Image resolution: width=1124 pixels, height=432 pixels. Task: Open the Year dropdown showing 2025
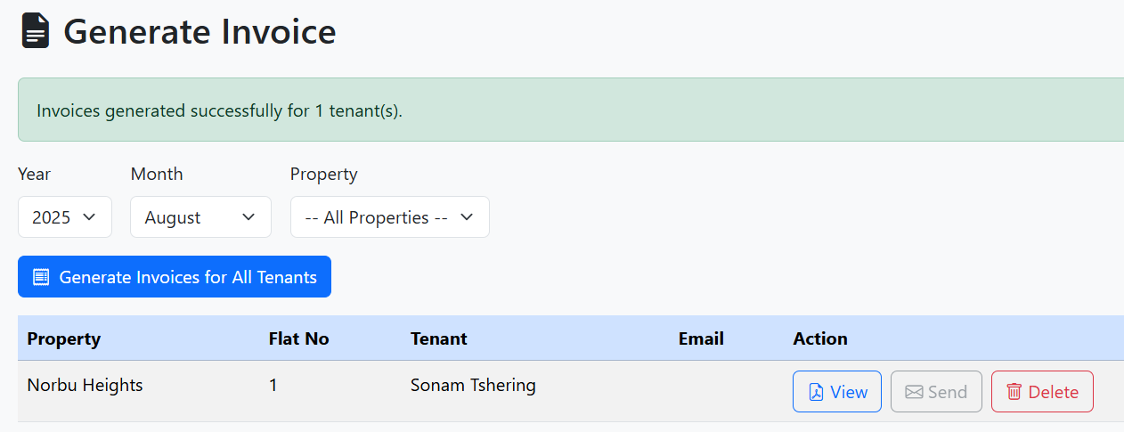65,217
